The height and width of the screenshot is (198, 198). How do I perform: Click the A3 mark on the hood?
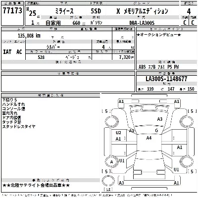160,119
